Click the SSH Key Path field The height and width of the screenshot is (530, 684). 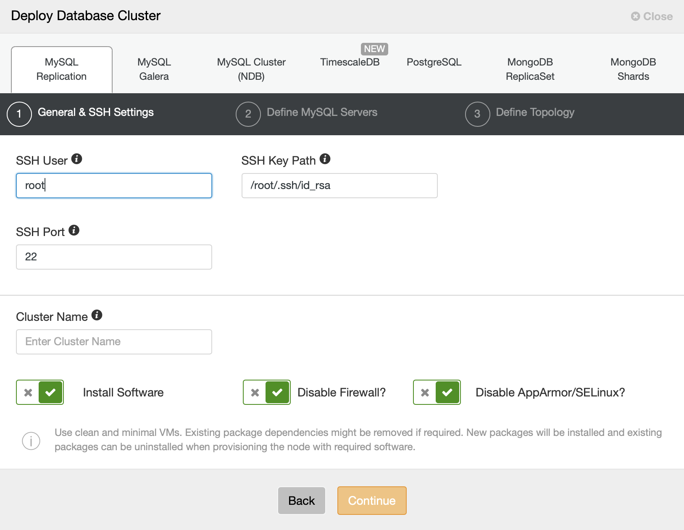click(x=339, y=186)
